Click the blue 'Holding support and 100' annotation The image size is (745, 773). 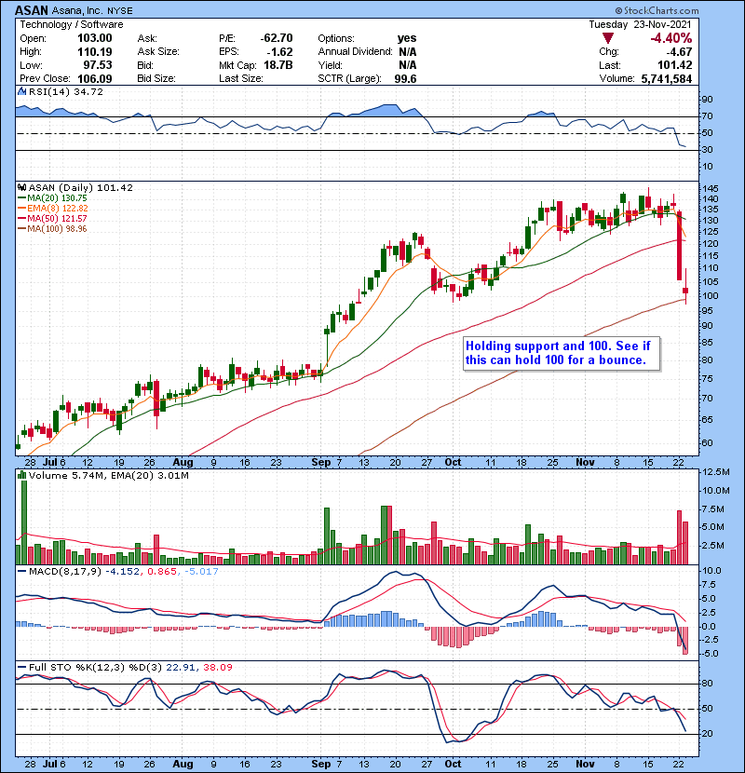562,353
